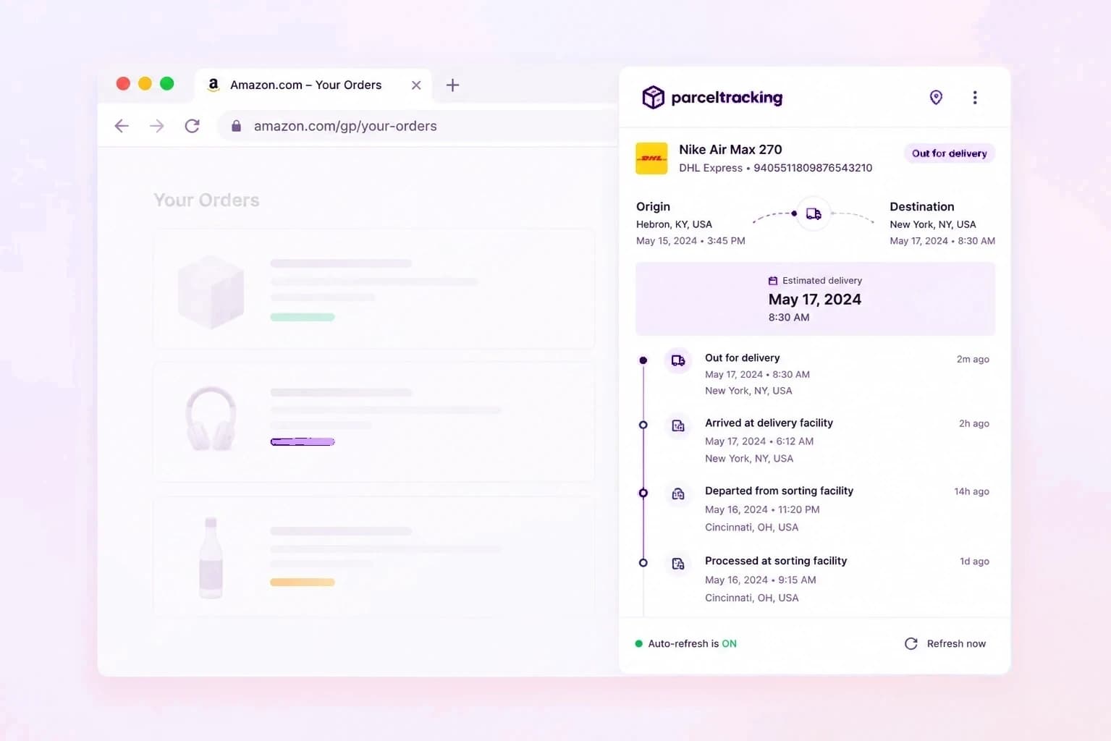Click the calendar icon beside Estimated delivery

773,281
